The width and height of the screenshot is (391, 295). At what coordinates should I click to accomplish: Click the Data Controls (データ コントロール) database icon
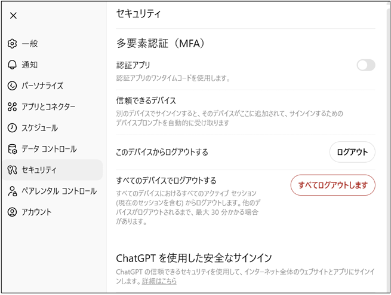tap(12, 149)
